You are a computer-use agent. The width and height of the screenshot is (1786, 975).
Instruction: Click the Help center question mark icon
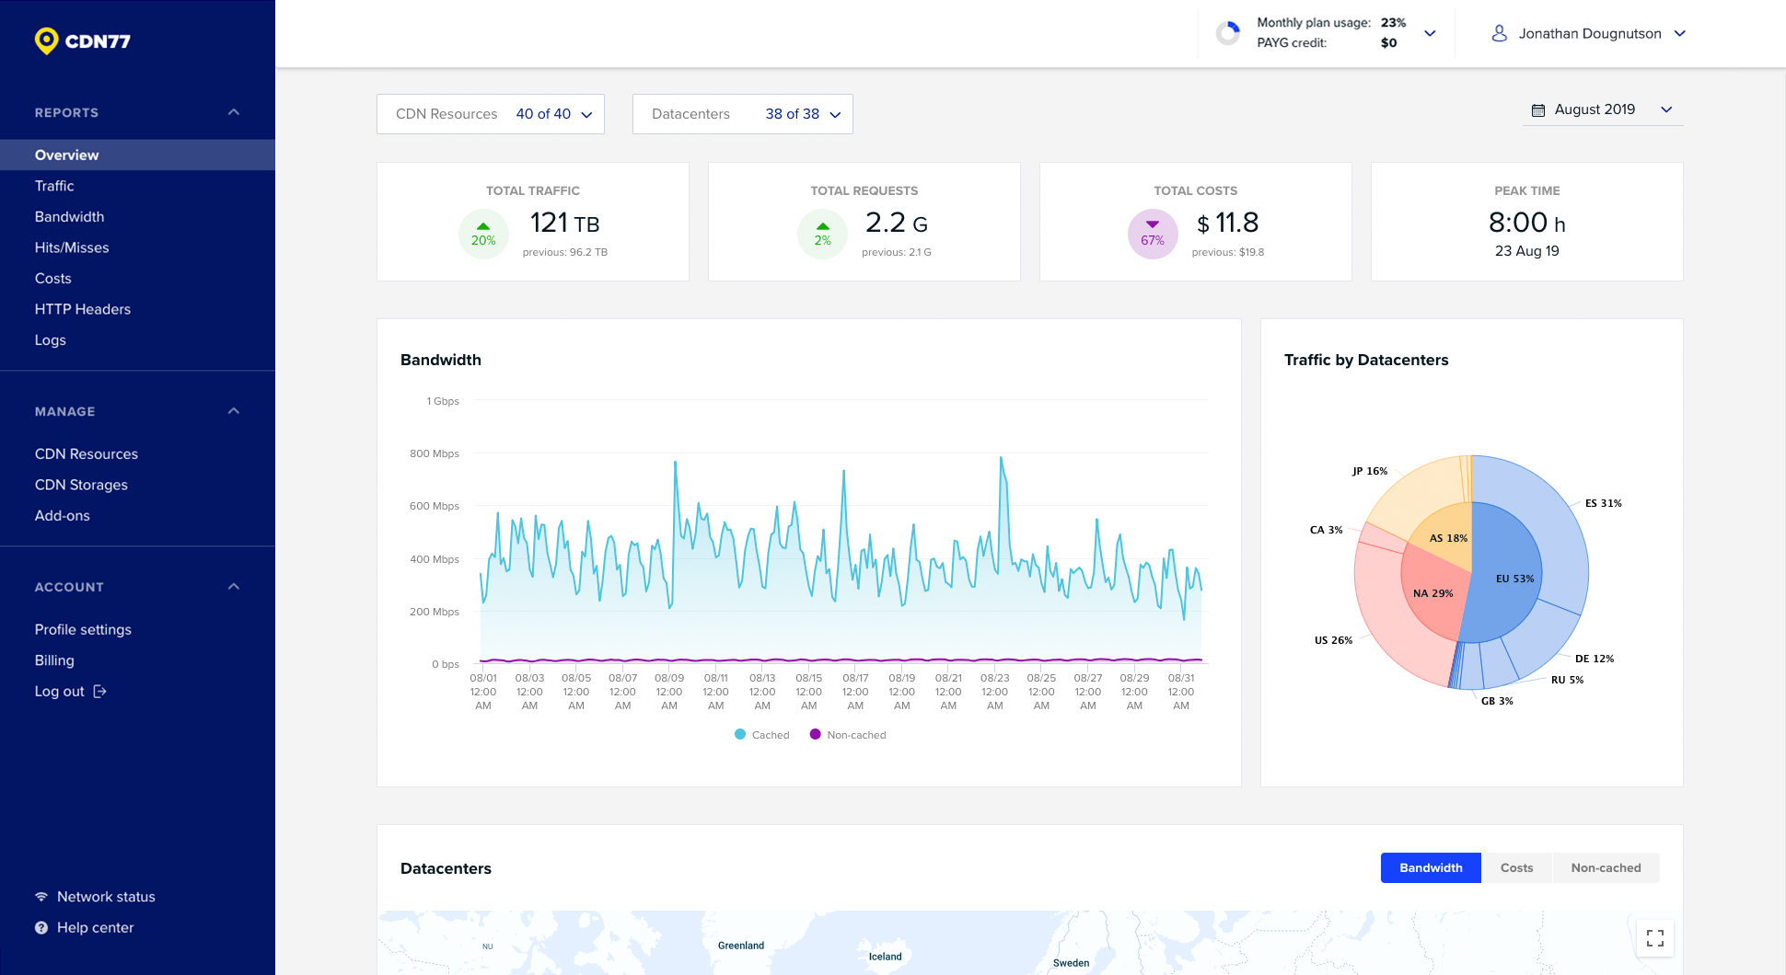41,927
